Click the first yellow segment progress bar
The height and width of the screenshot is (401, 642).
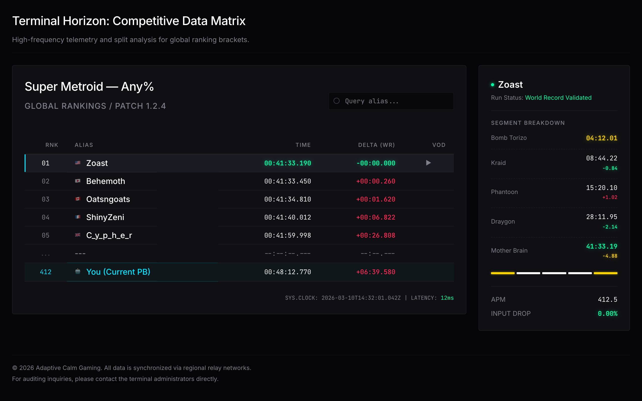(x=503, y=273)
